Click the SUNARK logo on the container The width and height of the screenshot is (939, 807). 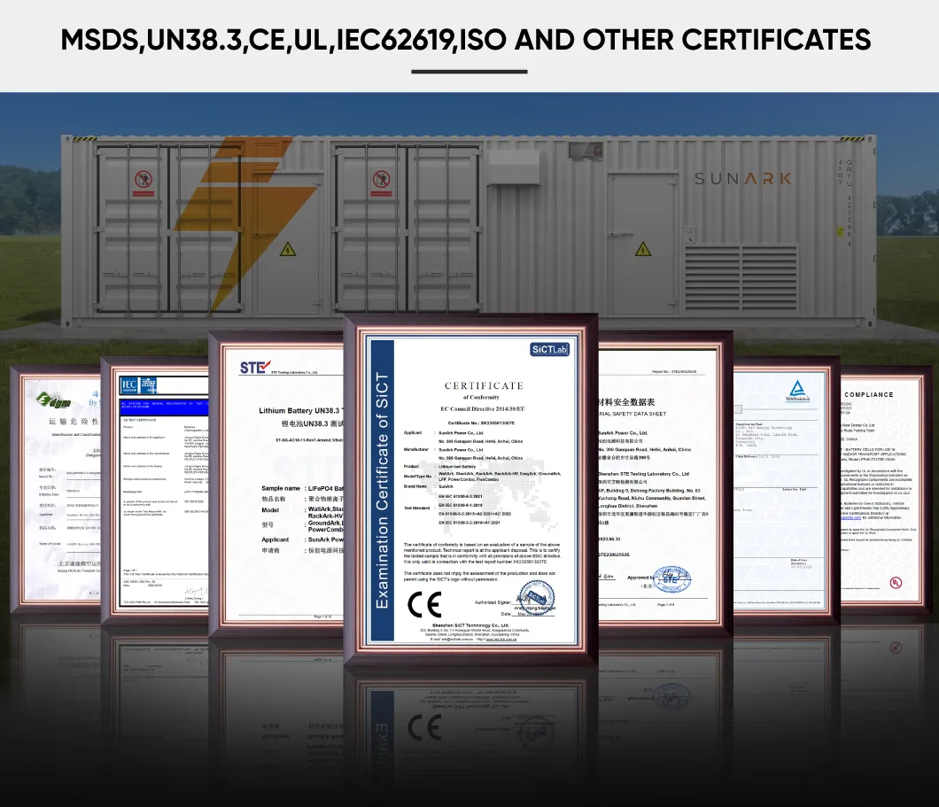click(x=742, y=178)
